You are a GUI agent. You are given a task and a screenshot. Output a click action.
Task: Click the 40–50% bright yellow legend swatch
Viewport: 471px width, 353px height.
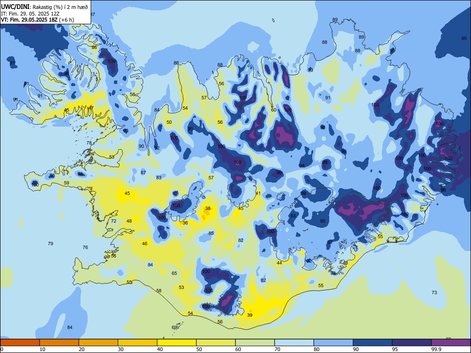coord(177,343)
